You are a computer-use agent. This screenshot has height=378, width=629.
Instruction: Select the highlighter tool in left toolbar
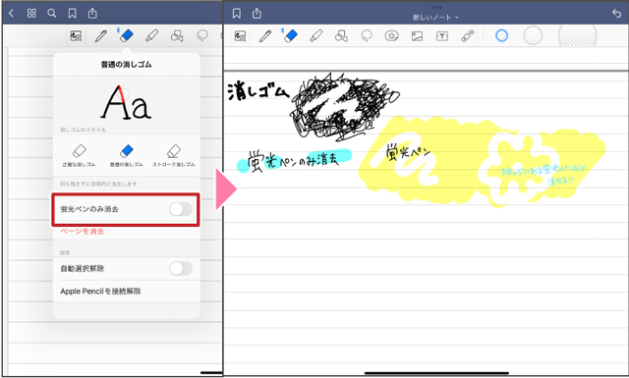pyautogui.click(x=151, y=36)
